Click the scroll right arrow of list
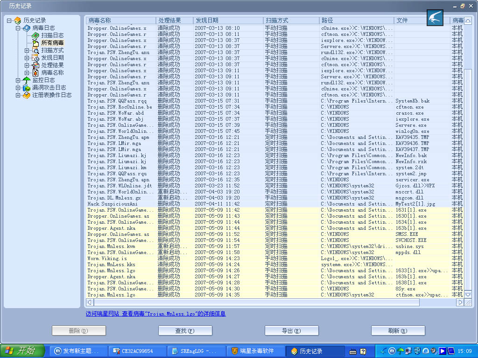The width and height of the screenshot is (478, 358). pos(460,302)
